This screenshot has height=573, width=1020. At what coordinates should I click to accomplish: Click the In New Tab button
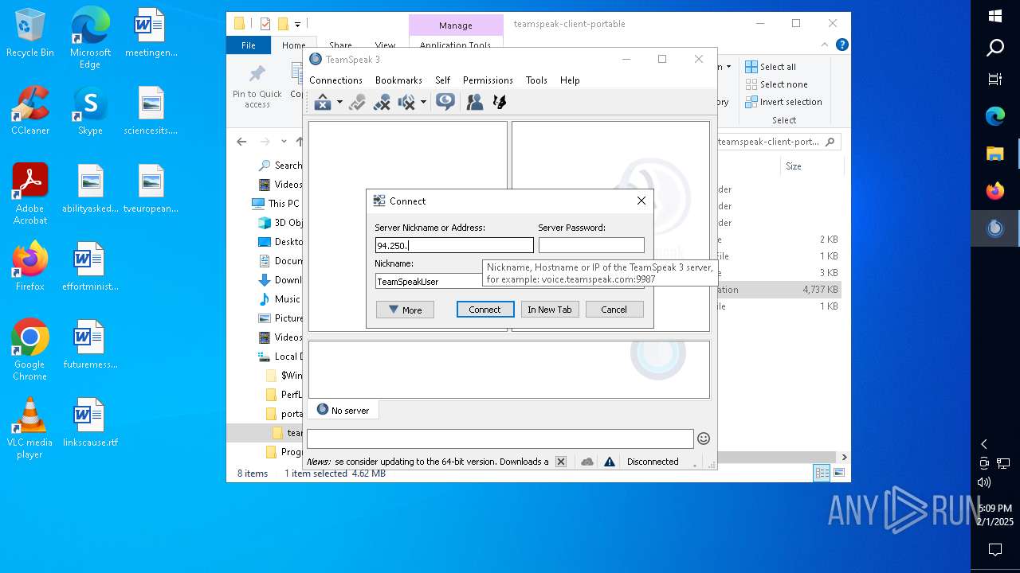(x=550, y=310)
